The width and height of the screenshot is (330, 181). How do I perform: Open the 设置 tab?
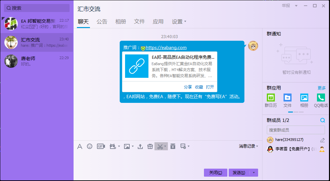(177, 21)
